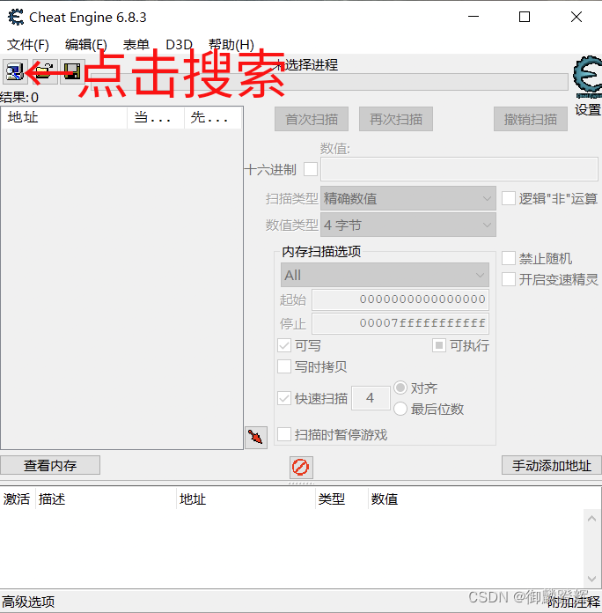Open 编辑(E) menu
Screen dimensions: 602x613
click(86, 45)
